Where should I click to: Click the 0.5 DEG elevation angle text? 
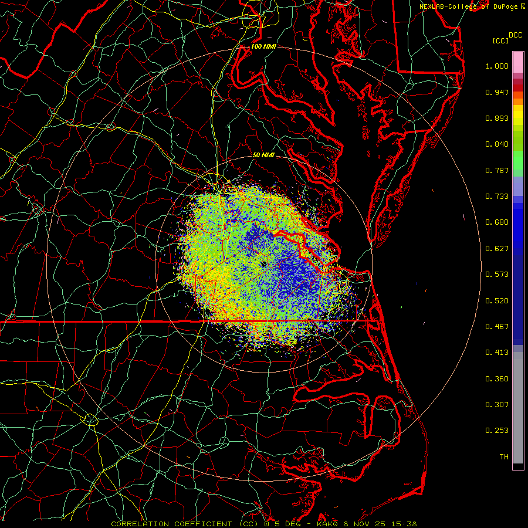coord(282,524)
